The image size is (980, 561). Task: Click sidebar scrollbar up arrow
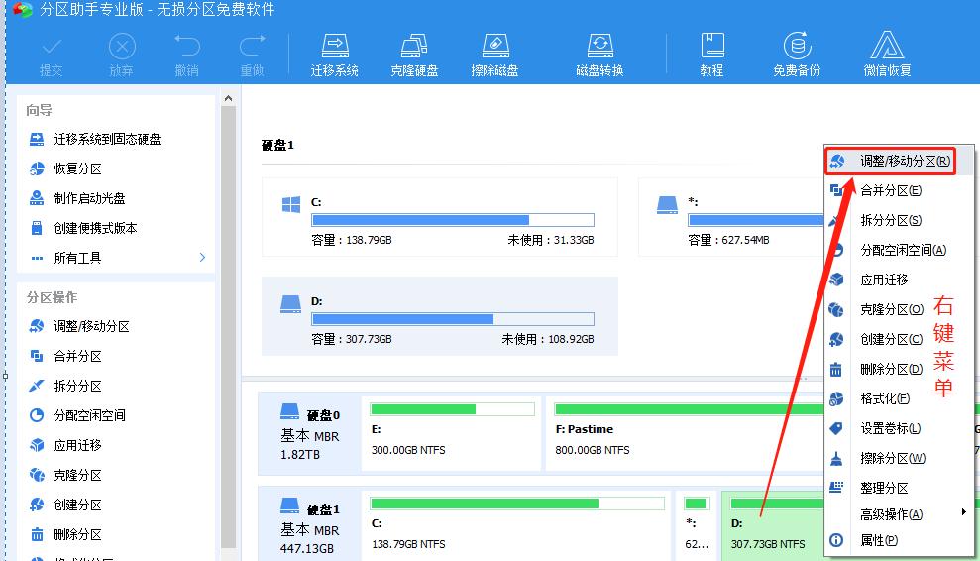tap(228, 98)
